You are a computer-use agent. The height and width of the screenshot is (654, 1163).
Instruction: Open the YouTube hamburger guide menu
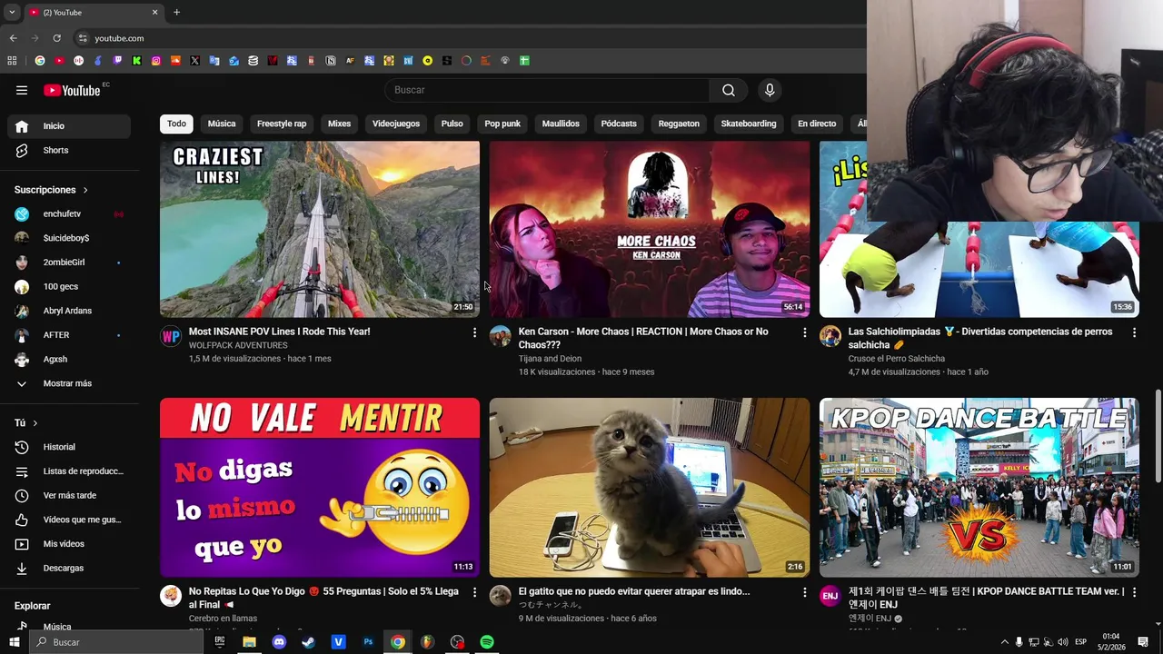tap(22, 90)
